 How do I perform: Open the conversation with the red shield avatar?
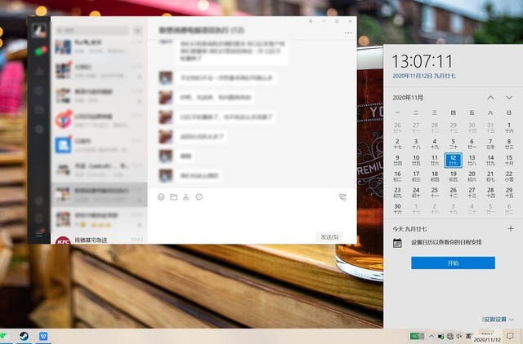click(99, 120)
